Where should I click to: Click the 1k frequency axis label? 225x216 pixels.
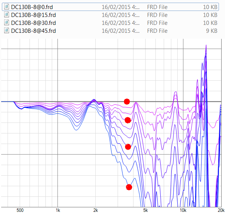[58, 210]
